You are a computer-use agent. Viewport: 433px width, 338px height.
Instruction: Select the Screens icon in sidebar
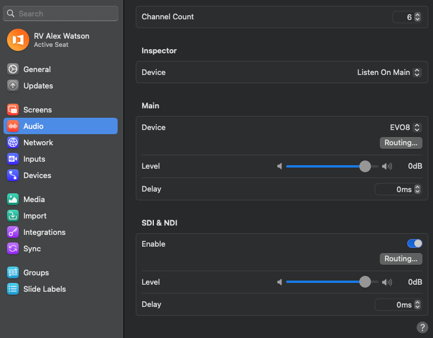13,110
